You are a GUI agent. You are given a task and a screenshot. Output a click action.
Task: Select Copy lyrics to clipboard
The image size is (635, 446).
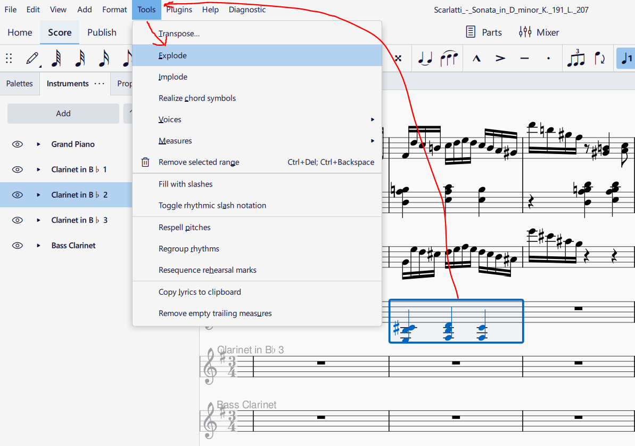click(x=257, y=292)
